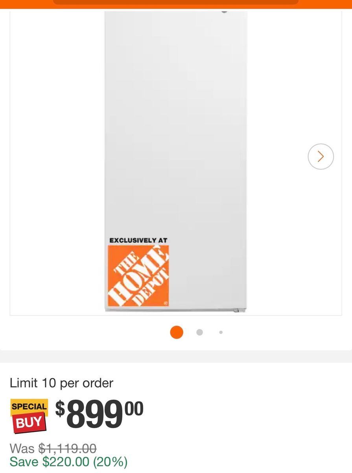Tap the Limit 10 per order notice
Image resolution: width=352 pixels, height=473 pixels.
coord(62,383)
